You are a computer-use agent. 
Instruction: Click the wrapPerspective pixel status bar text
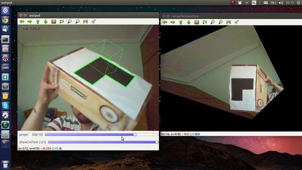(x=180, y=134)
